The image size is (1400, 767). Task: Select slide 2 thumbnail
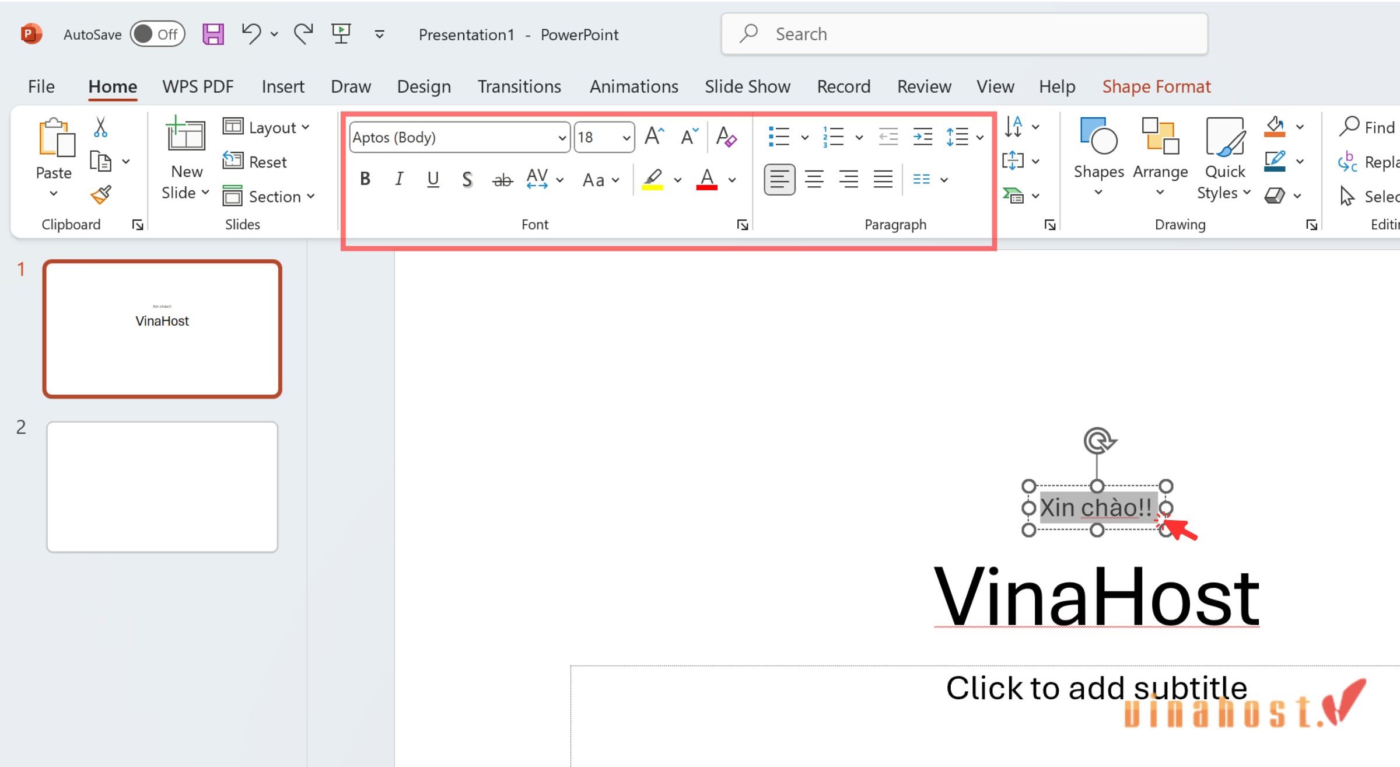pyautogui.click(x=162, y=487)
